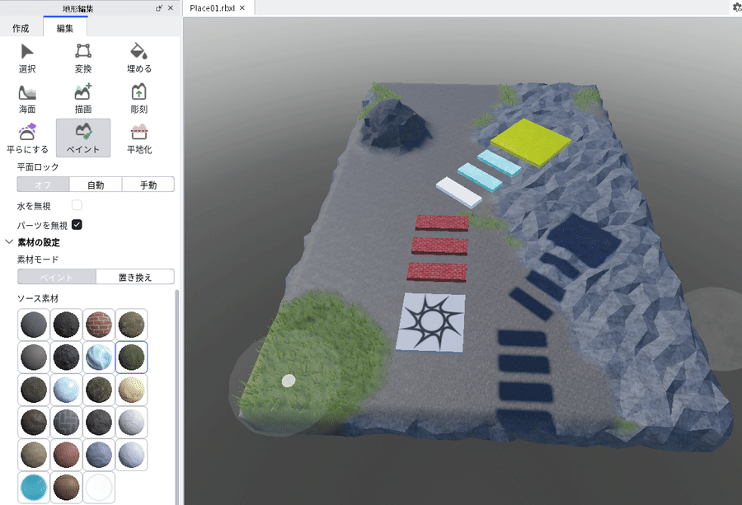Click the ペイント (Paint) tool icon
This screenshot has width=742, height=505.
83,138
